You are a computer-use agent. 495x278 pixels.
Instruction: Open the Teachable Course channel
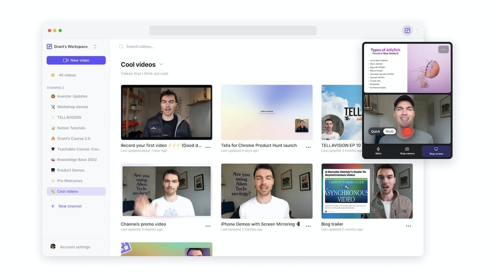[76, 149]
